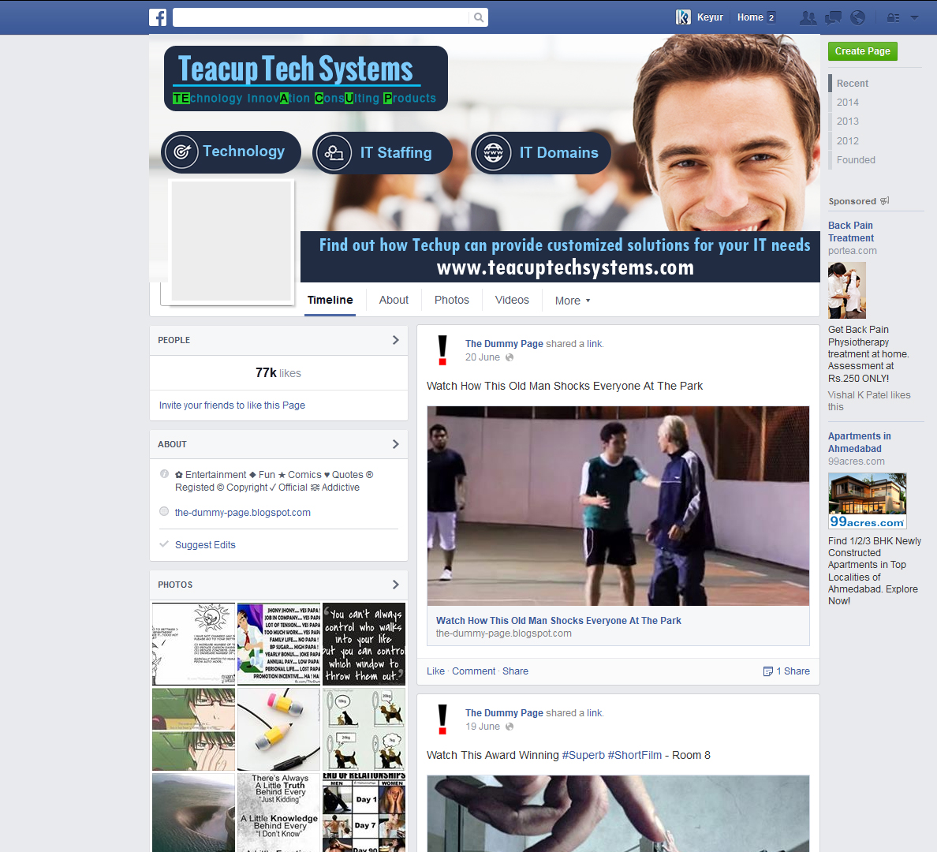Open the notifications globe icon
The width and height of the screenshot is (937, 852).
[857, 17]
